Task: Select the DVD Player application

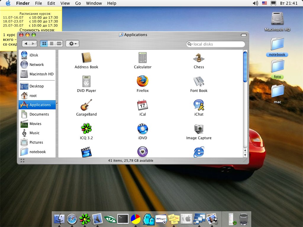Action: point(86,81)
